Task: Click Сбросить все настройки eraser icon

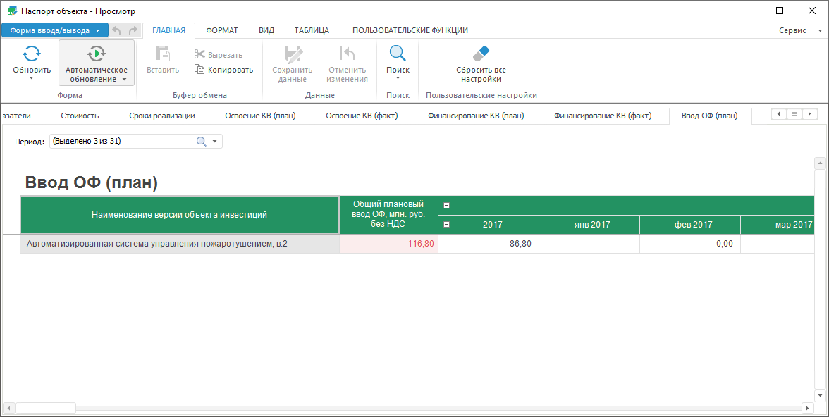Action: click(481, 54)
